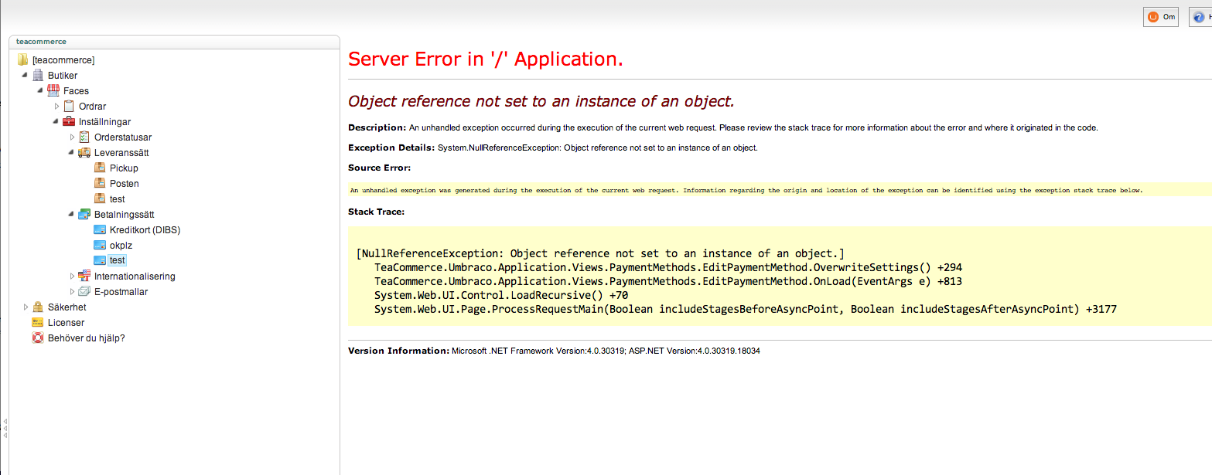1212x475 pixels.
Task: Expand the Säkerhet tree node
Action: coord(26,307)
